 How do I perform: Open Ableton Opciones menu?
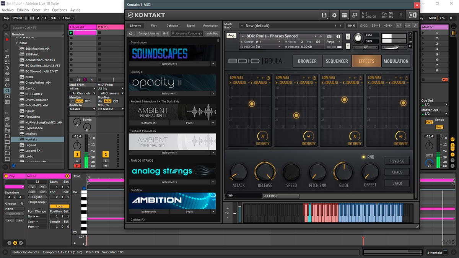[59, 10]
